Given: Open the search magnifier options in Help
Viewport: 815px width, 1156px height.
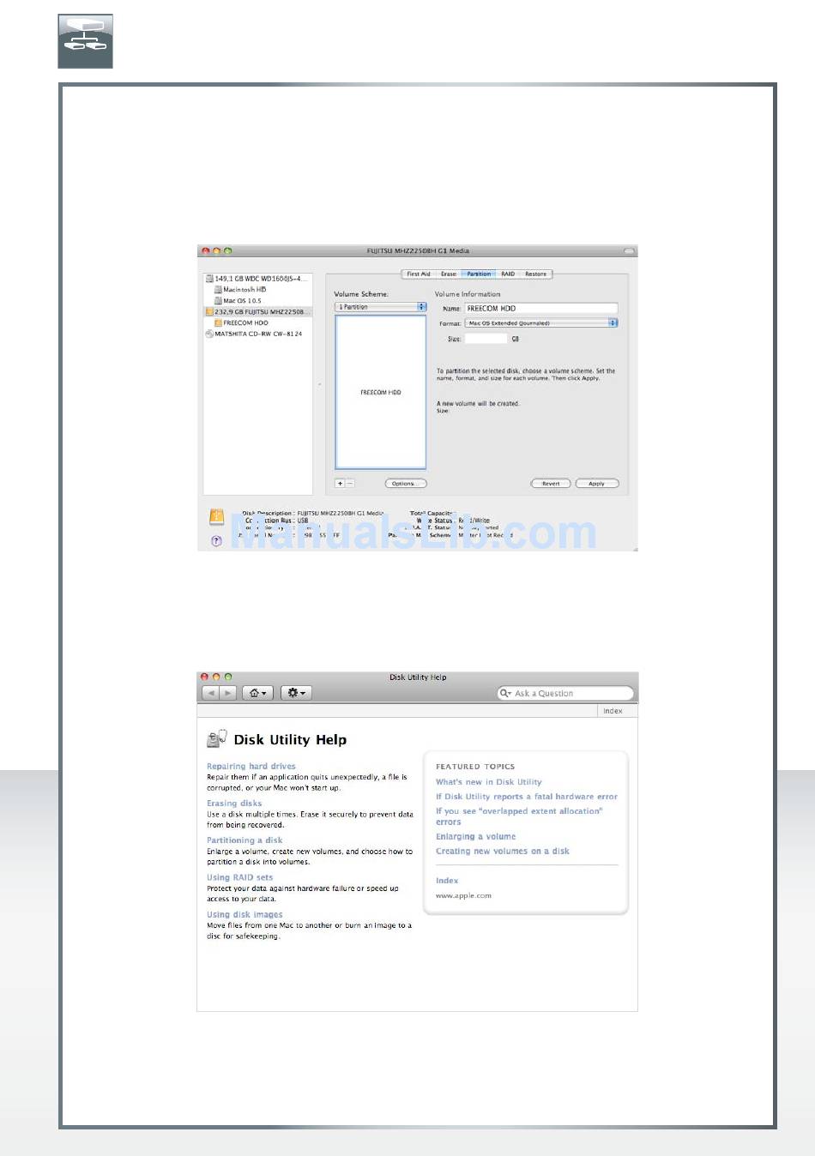Looking at the screenshot, I should coord(506,693).
